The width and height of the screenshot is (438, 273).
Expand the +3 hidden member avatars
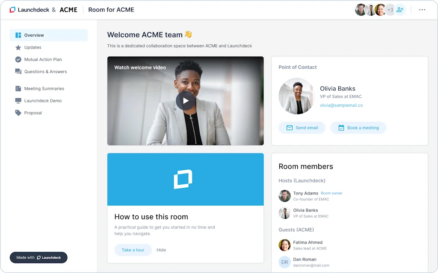tap(390, 9)
